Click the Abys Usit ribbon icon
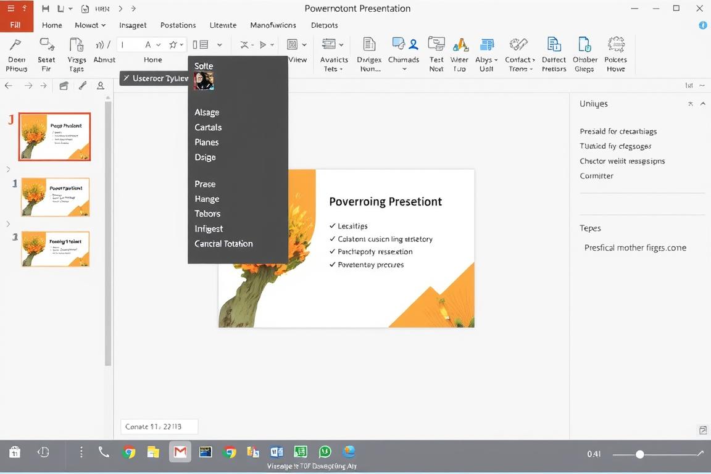 coord(486,45)
